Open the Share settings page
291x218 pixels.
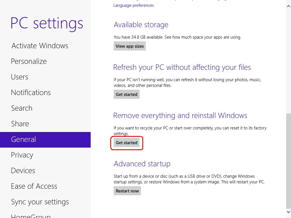[x=20, y=124]
